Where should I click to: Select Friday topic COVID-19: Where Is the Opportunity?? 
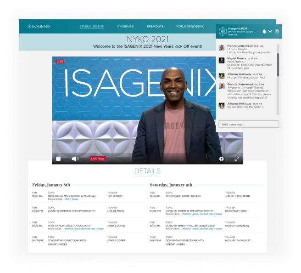coord(72,211)
